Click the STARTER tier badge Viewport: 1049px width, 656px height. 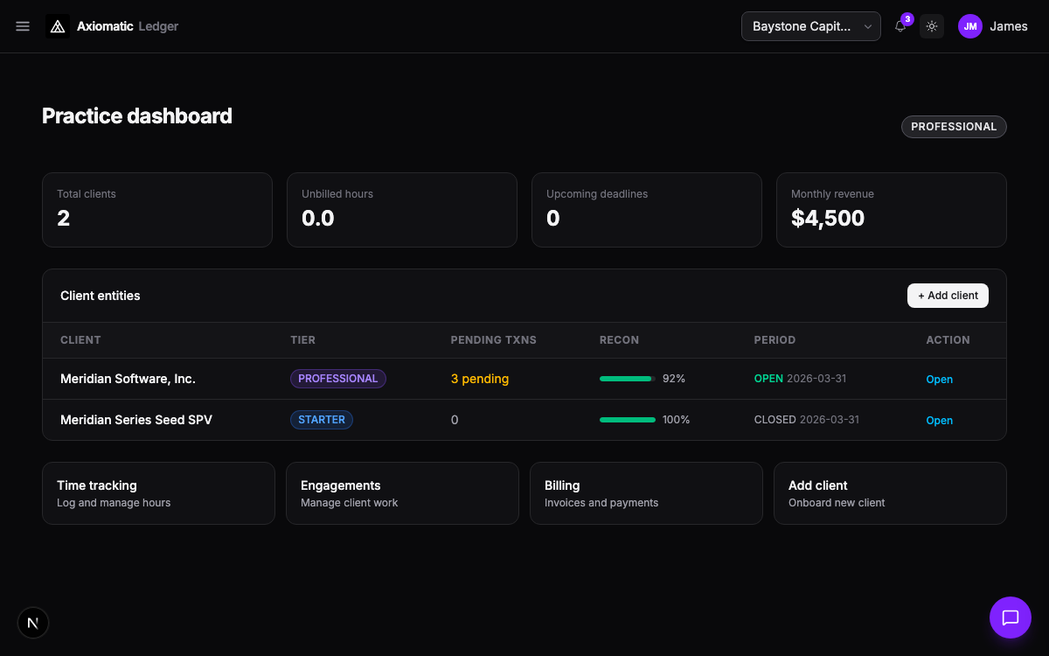coord(321,420)
